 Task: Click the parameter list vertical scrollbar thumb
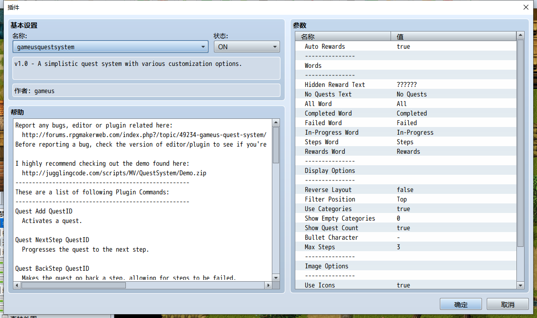(521, 143)
